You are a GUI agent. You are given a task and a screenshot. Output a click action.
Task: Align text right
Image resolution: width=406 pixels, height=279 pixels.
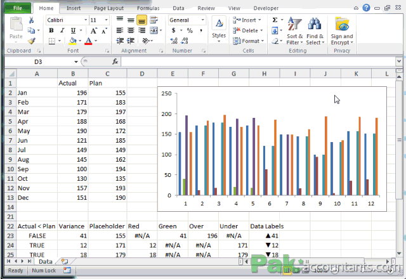tap(141, 30)
